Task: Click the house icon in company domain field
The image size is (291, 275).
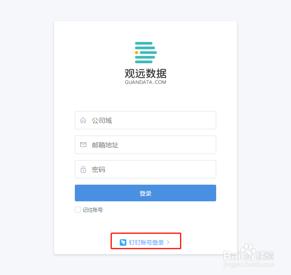Action: pyautogui.click(x=83, y=120)
